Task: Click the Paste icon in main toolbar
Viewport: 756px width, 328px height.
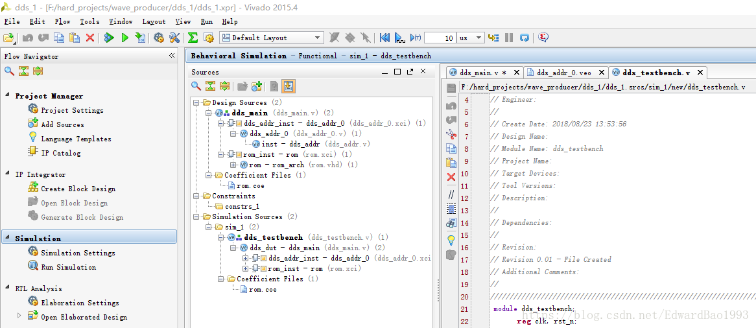Action: (75, 38)
